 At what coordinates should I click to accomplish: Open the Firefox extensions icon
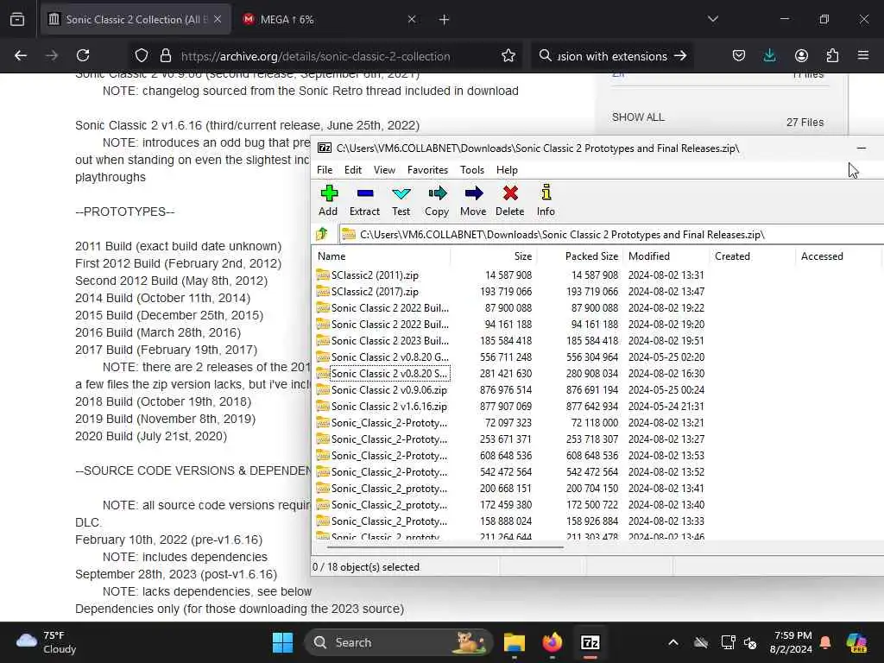832,55
